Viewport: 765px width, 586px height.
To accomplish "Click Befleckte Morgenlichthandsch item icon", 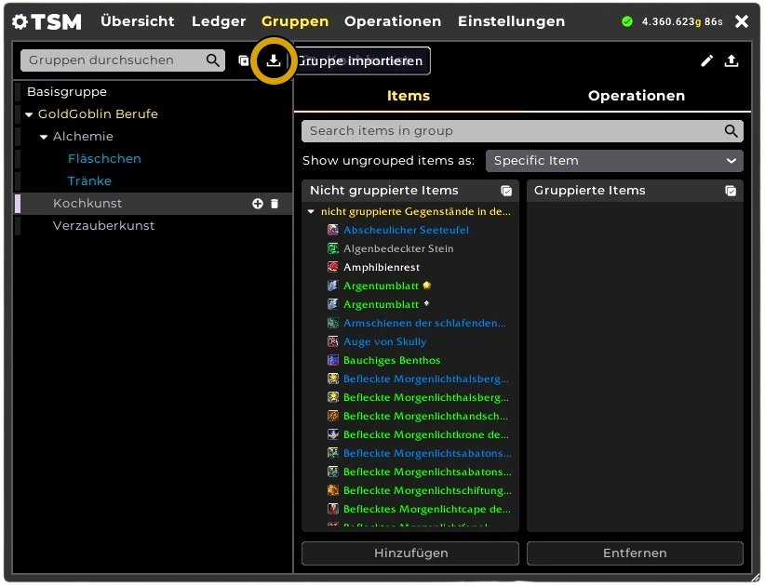I will 333,416.
